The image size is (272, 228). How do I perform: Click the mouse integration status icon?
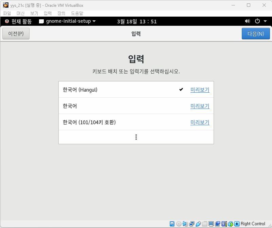(231, 224)
